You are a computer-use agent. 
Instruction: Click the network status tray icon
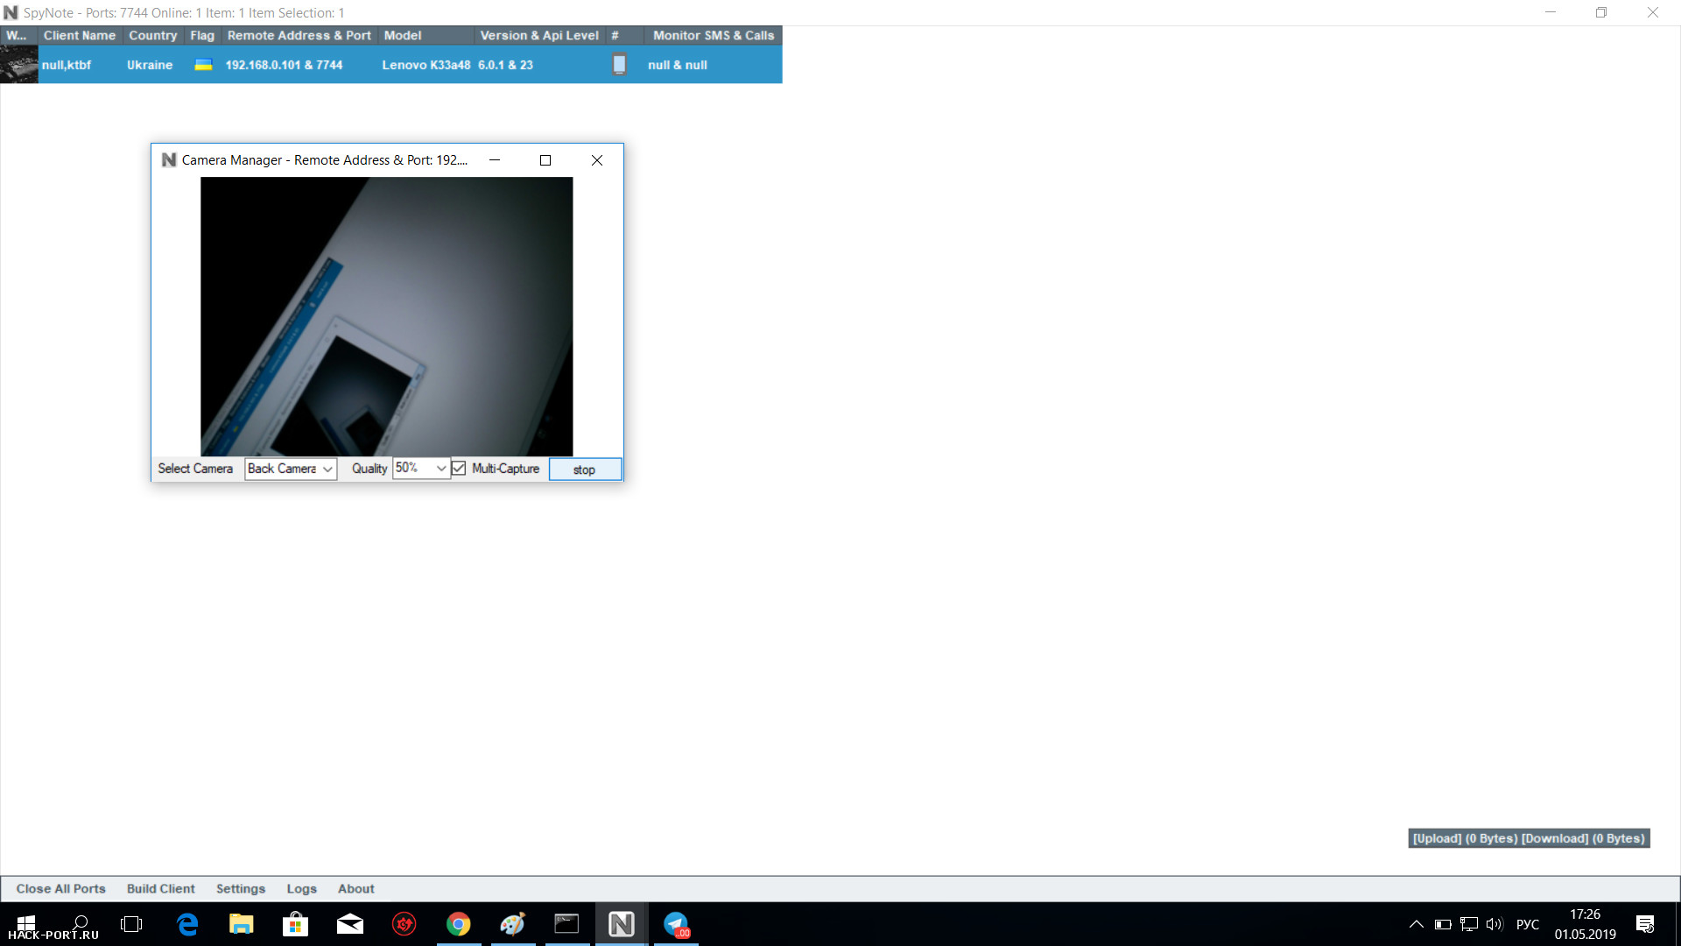(1469, 924)
